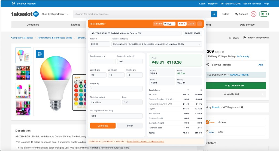Open the First-leg freight dropdown
Image resolution: width=279 pixels, height=151 pixels.
click(x=105, y=102)
